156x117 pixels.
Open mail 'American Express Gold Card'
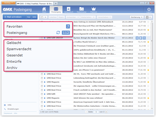pyautogui.click(x=95, y=102)
